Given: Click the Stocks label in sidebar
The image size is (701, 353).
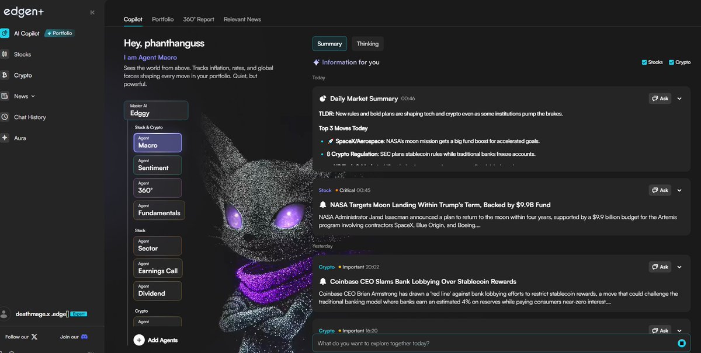Looking at the screenshot, I should point(23,54).
